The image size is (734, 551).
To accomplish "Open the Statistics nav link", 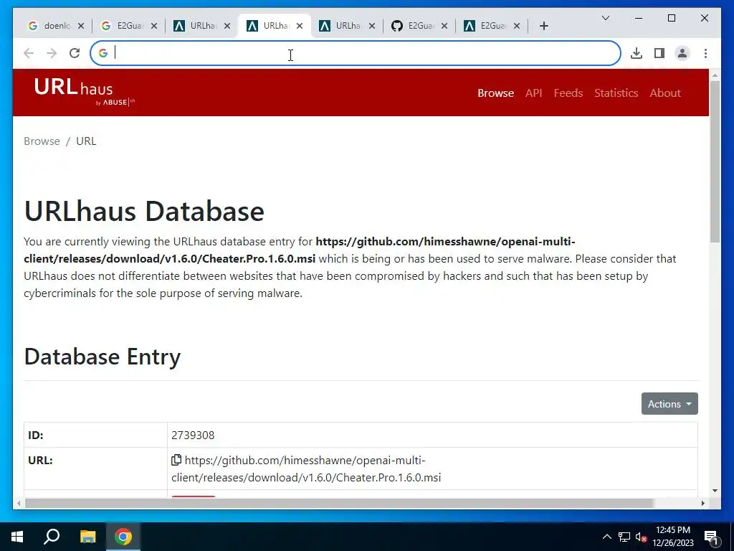I will pyautogui.click(x=616, y=93).
